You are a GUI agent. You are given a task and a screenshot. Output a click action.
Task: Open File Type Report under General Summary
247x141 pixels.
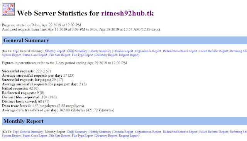pos(82,55)
